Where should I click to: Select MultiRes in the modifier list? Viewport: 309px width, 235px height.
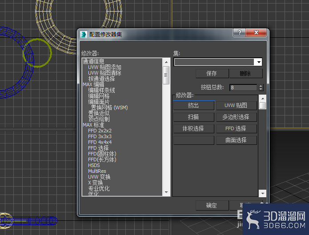[97, 171]
